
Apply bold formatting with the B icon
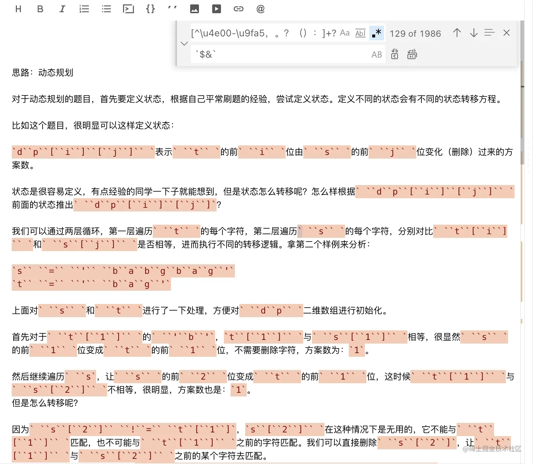click(x=40, y=9)
